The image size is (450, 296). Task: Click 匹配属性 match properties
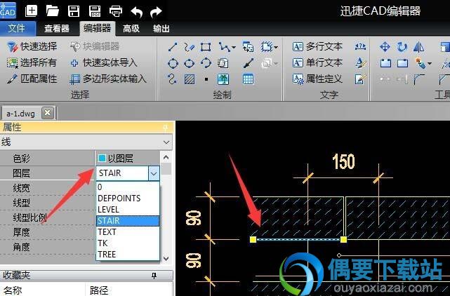tap(32, 79)
